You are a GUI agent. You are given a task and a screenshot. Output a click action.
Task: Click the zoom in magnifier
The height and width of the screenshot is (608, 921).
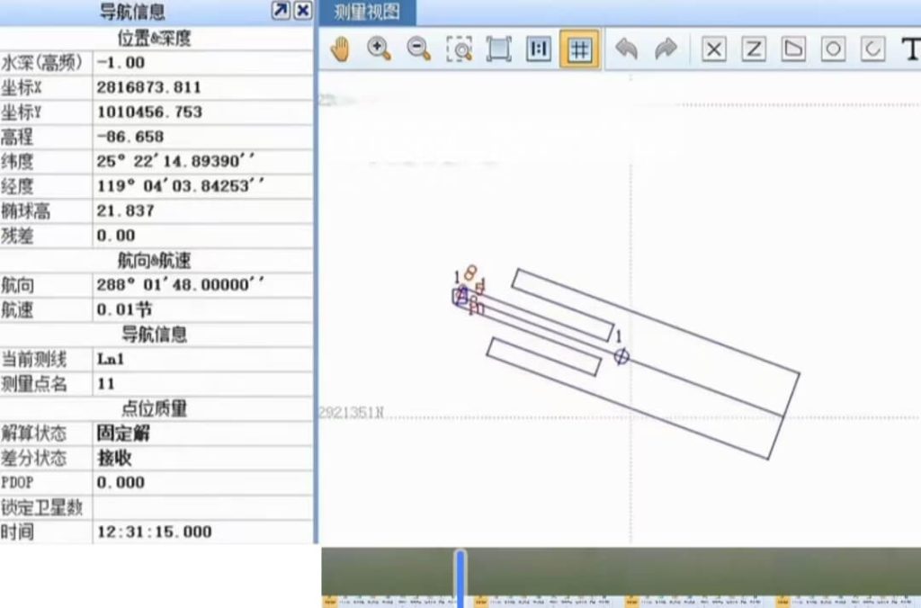point(380,49)
